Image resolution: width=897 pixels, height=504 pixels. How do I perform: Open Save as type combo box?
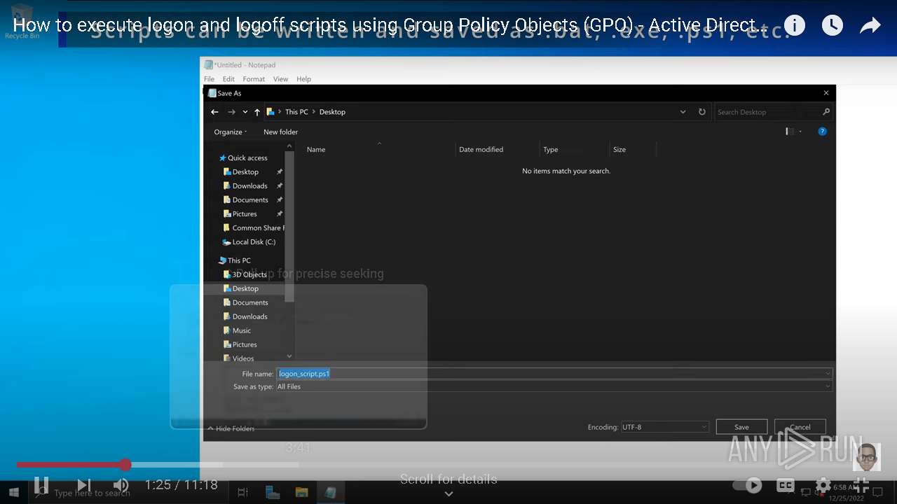point(554,386)
